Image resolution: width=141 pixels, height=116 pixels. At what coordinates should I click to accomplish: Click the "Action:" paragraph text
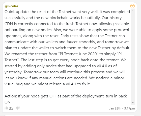(x=66, y=99)
